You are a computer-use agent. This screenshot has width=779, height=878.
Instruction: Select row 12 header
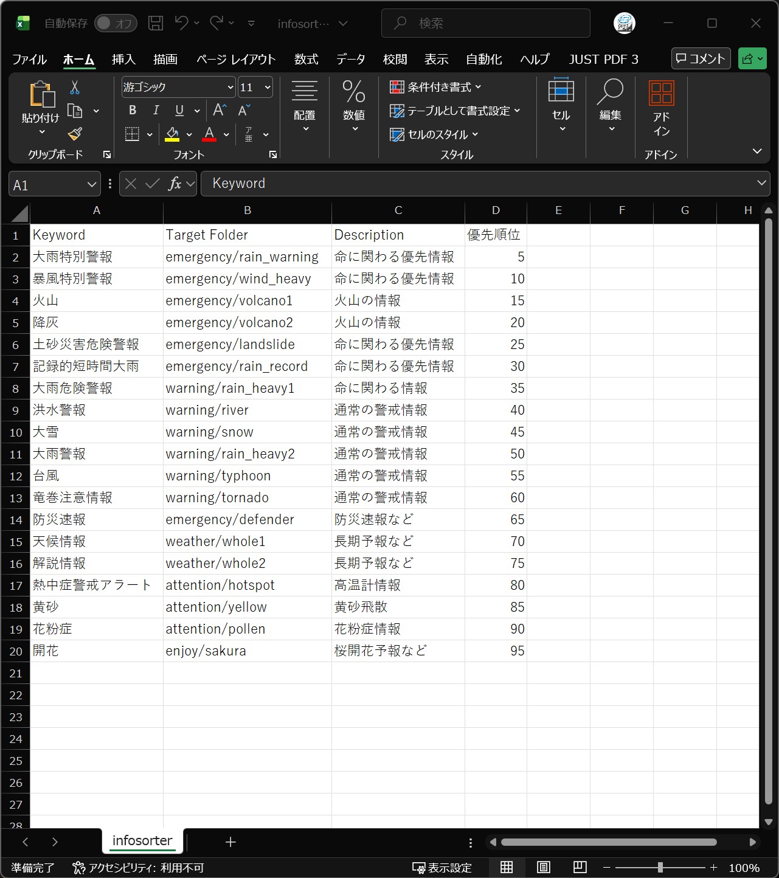point(16,476)
